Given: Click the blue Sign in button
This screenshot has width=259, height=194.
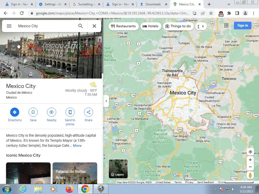Looking at the screenshot, I should (243, 26).
